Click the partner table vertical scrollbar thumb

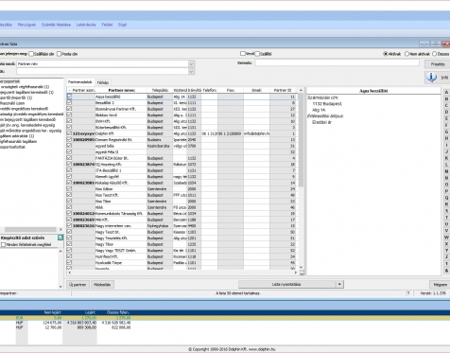click(x=301, y=140)
